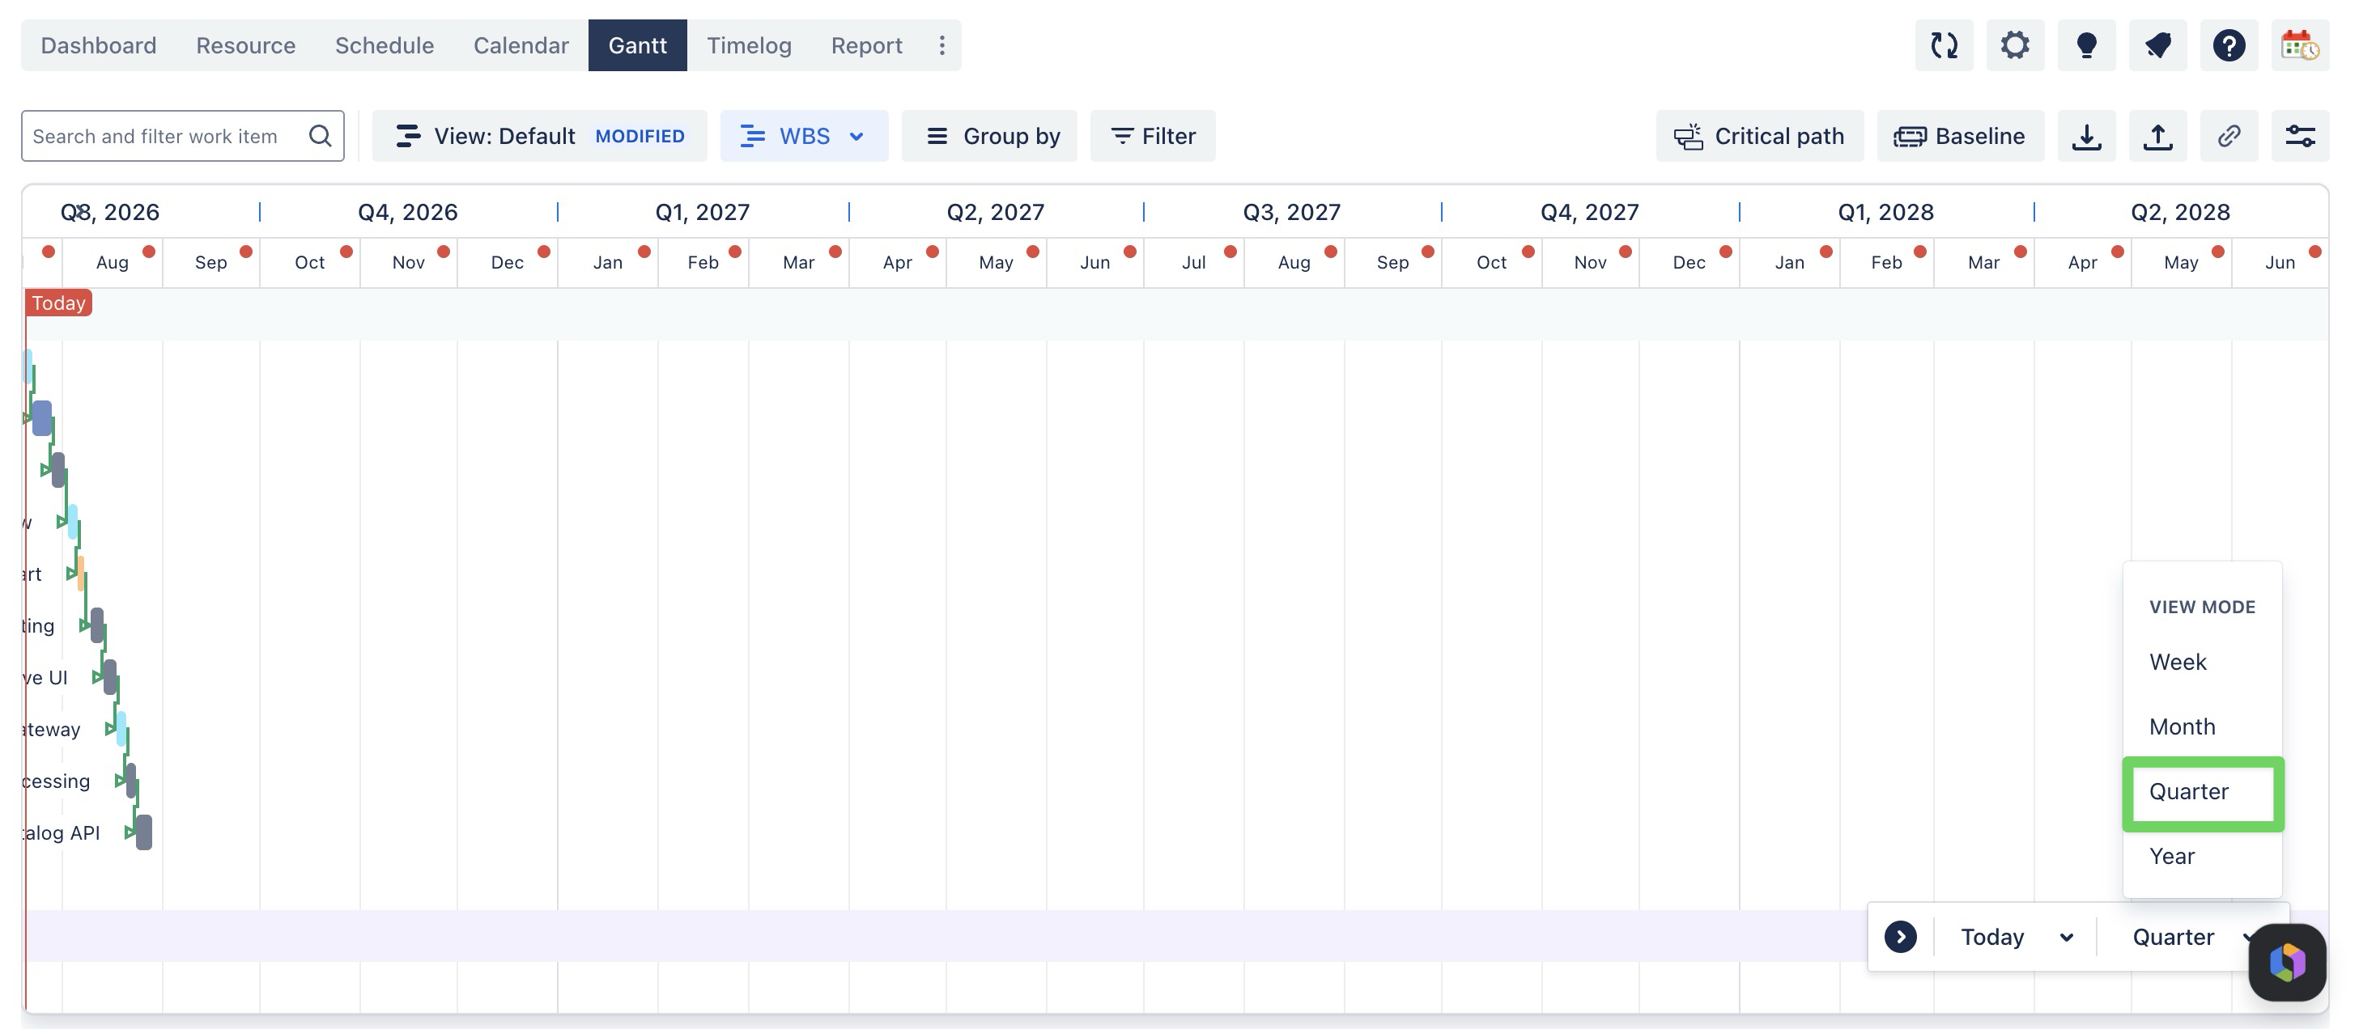Click the sync refresh icon
Viewport: 2359px width, 1029px height.
coord(1943,44)
